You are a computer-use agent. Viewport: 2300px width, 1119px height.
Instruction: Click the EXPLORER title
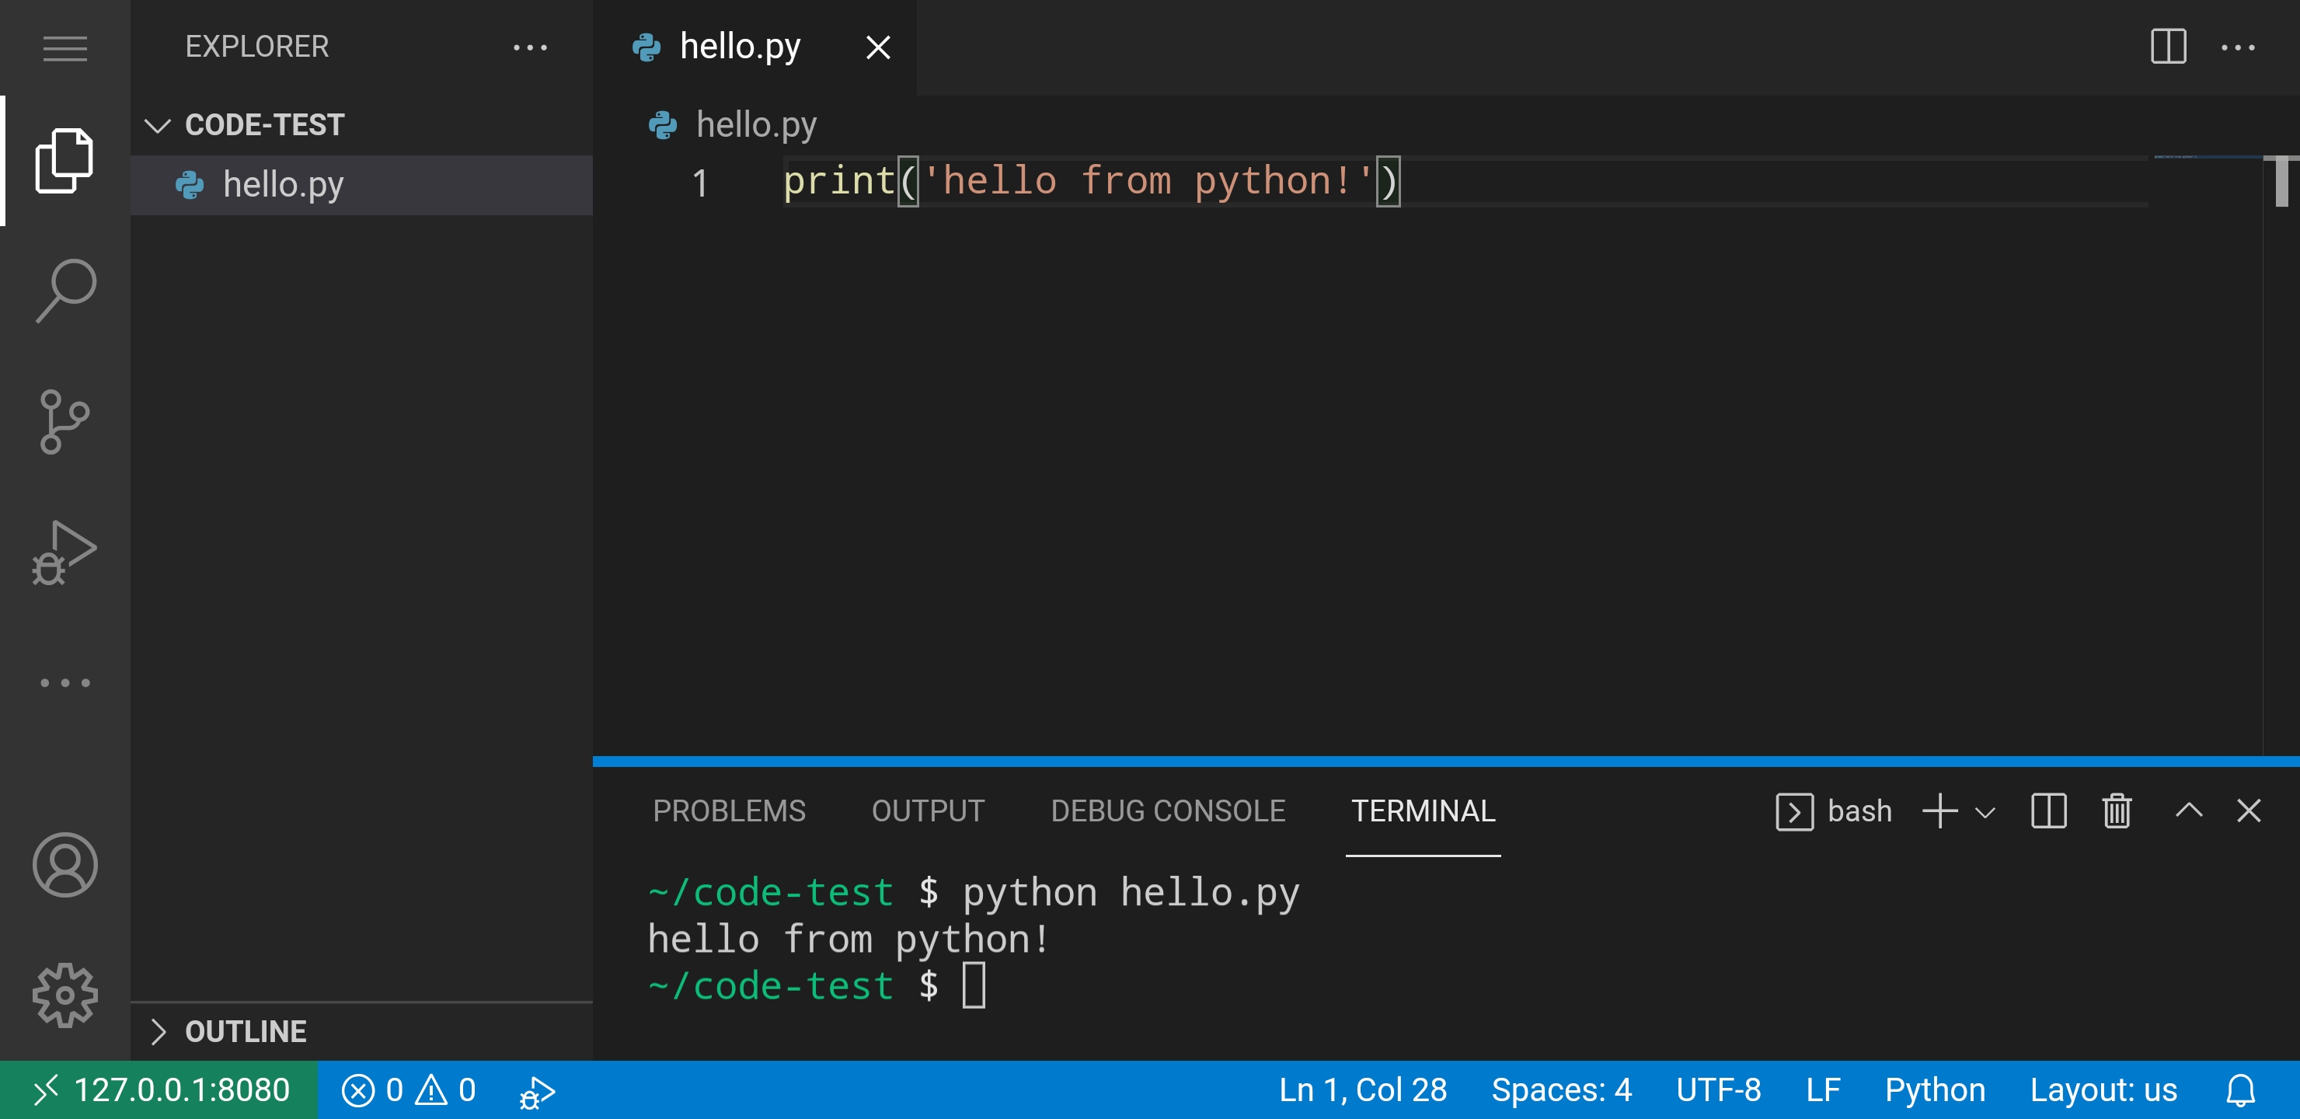(x=256, y=47)
